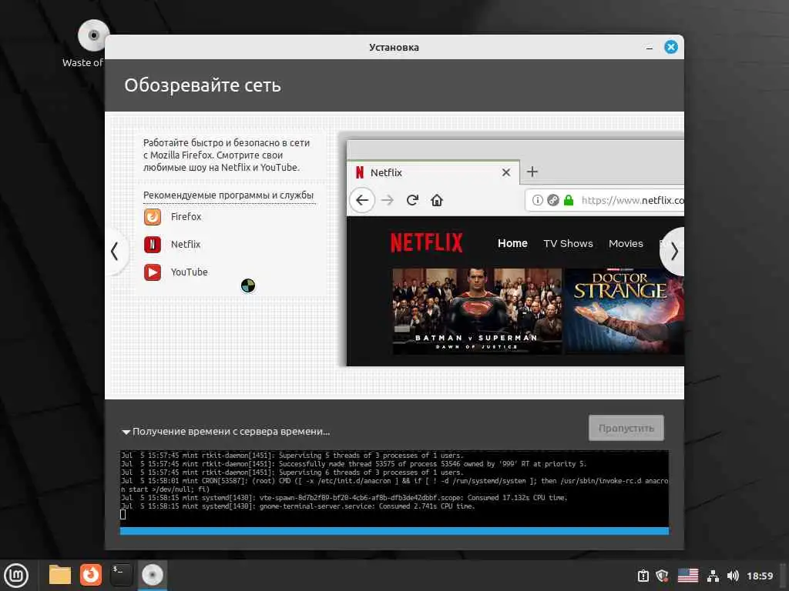Click the browser forward arrow in slide

(x=387, y=200)
